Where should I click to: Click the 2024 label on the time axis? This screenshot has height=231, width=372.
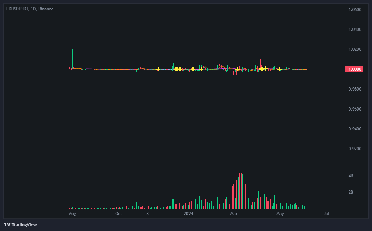[189, 214]
